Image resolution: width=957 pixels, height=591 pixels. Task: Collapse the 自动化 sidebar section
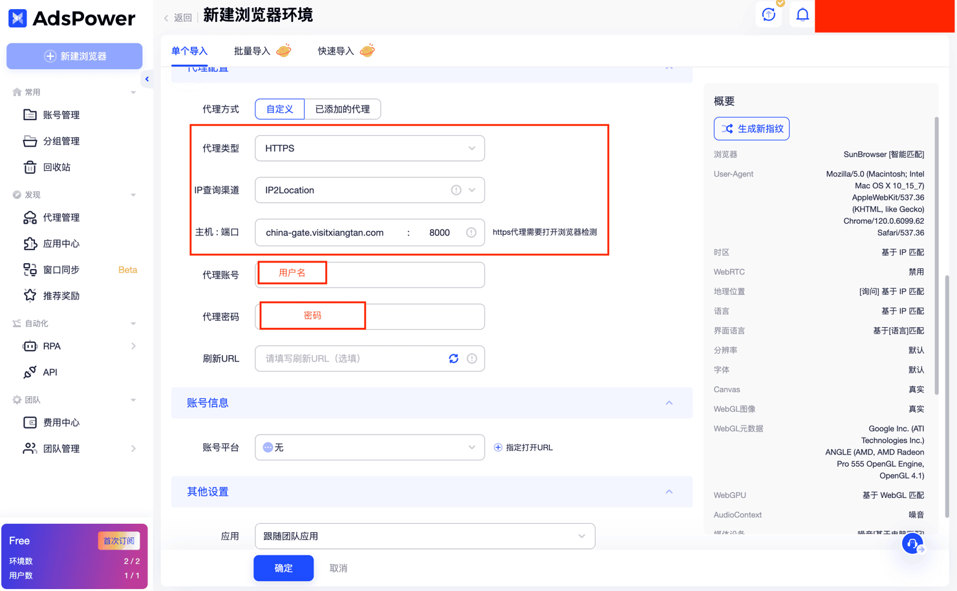click(133, 323)
